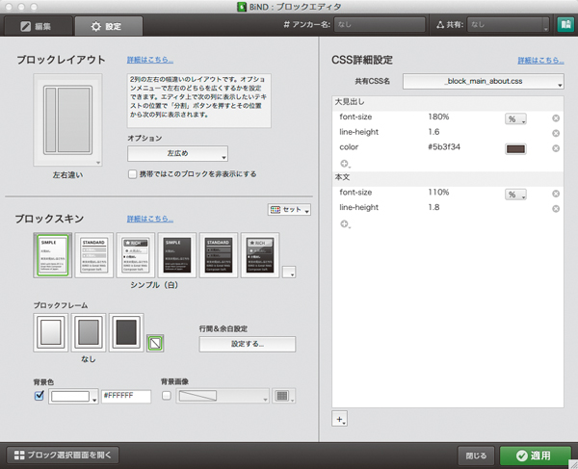Switch to the 編集 tab
Image resolution: width=578 pixels, height=469 pixels.
pyautogui.click(x=36, y=25)
